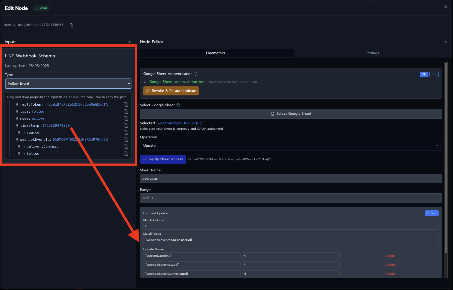
Task: Click the column field containing K
Action: coord(291,256)
